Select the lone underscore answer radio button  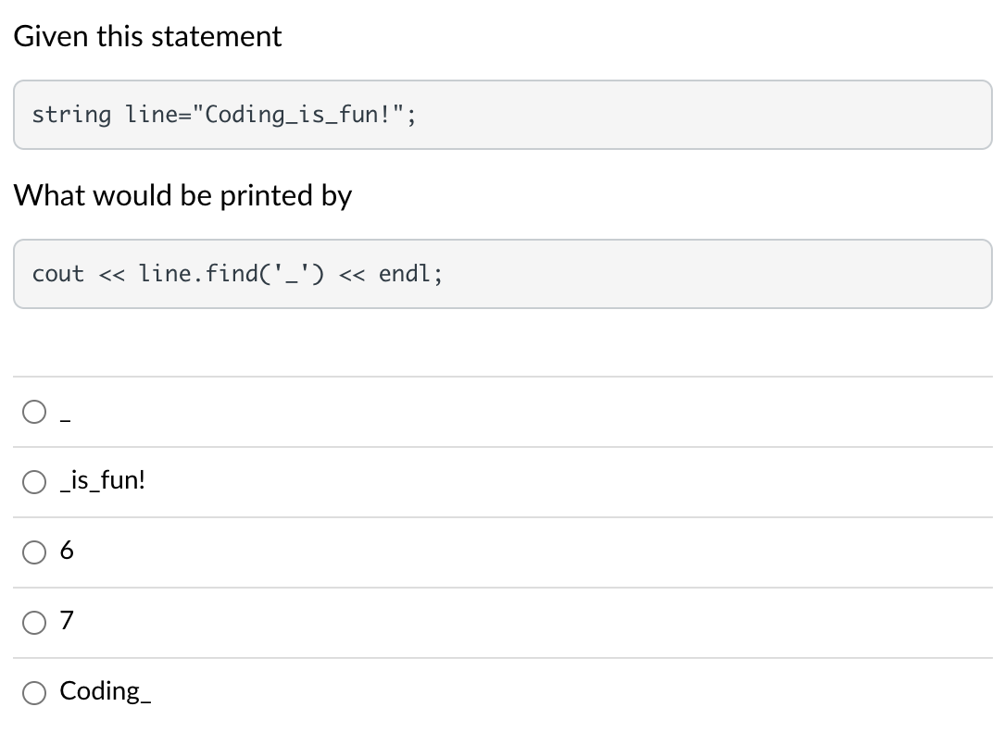[x=34, y=412]
